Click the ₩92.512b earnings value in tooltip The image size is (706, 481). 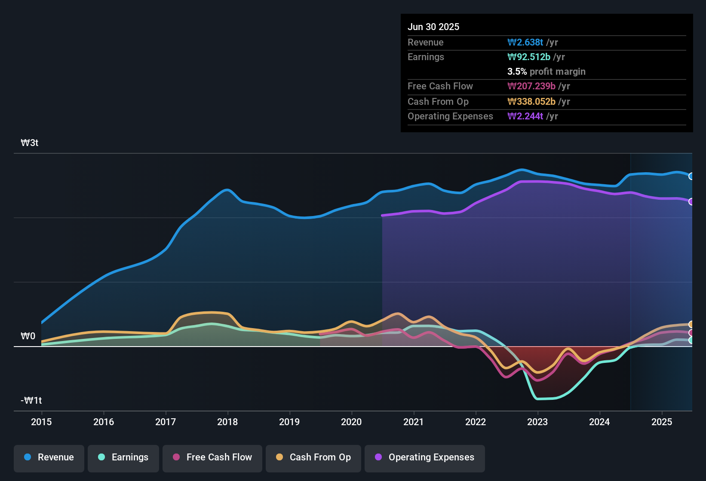pyautogui.click(x=529, y=57)
